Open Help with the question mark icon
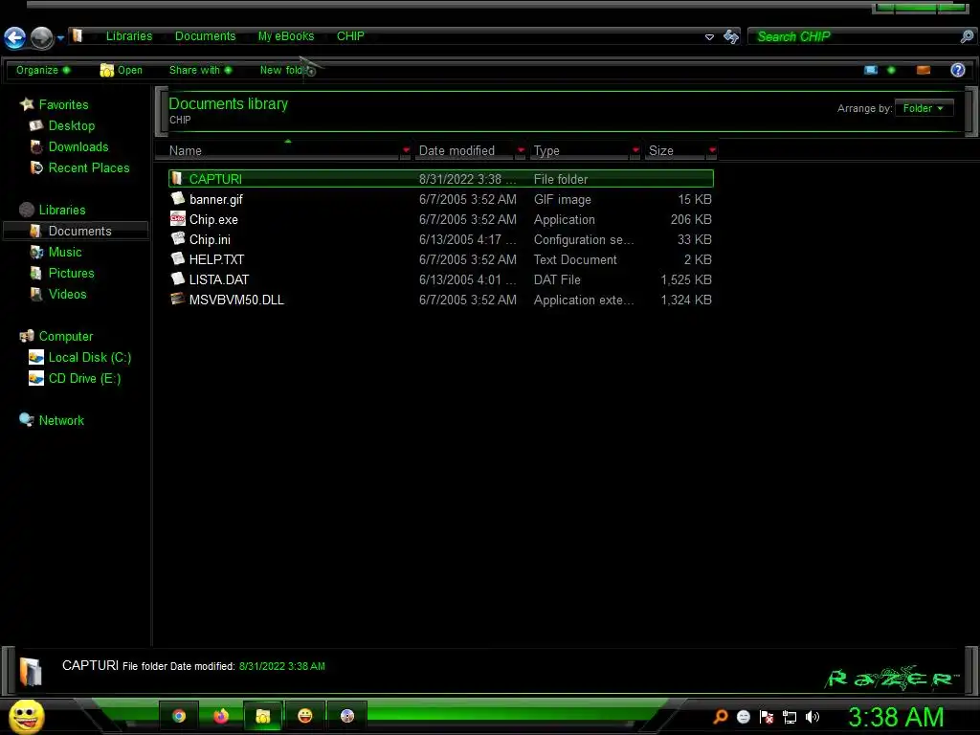 click(957, 70)
